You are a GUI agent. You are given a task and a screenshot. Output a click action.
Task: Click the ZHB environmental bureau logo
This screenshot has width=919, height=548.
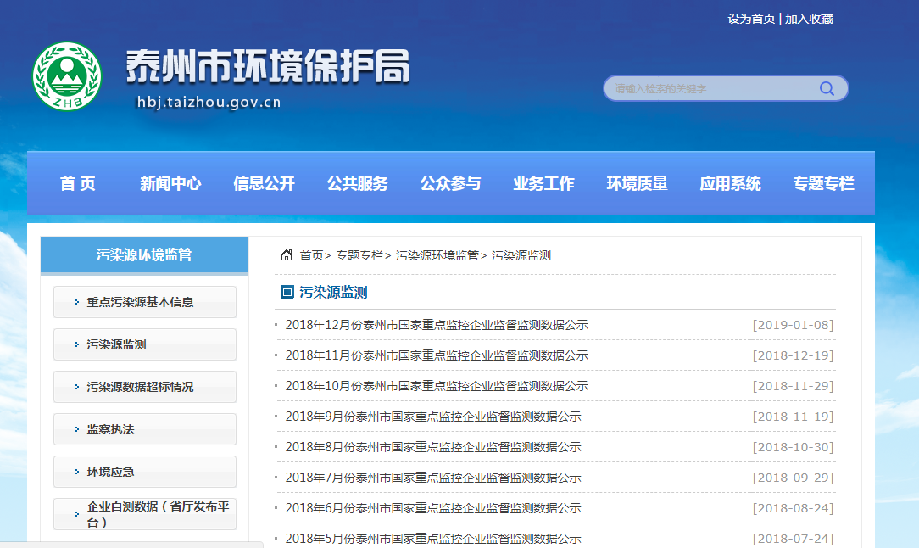[x=66, y=76]
